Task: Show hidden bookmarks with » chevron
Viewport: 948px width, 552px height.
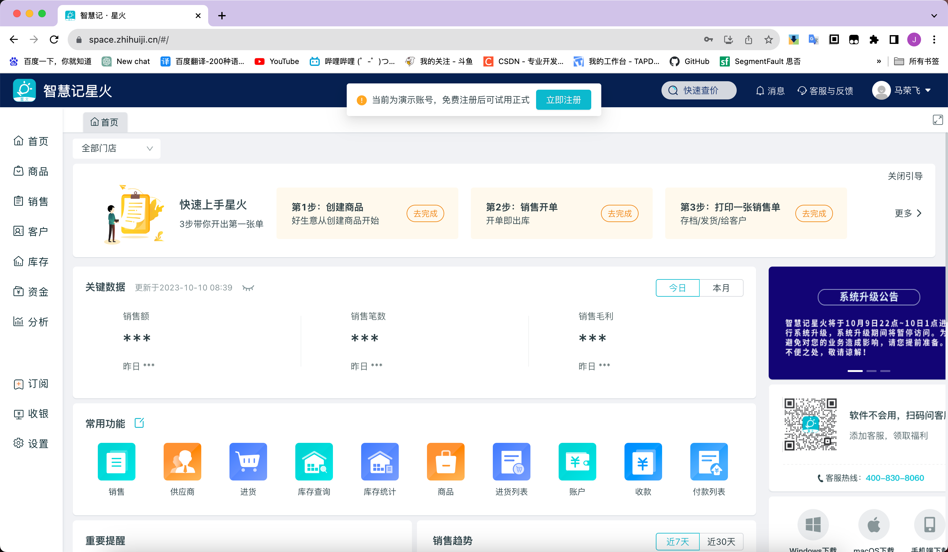Action: coord(879,61)
